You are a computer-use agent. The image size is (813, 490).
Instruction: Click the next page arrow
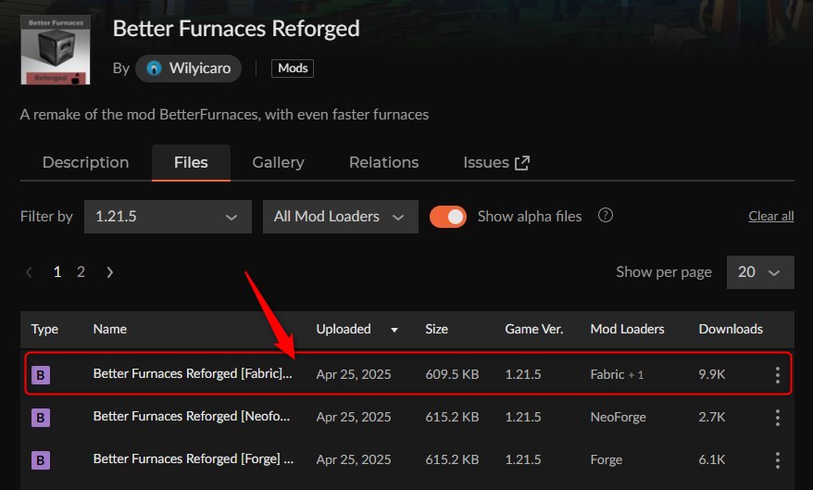coord(109,272)
